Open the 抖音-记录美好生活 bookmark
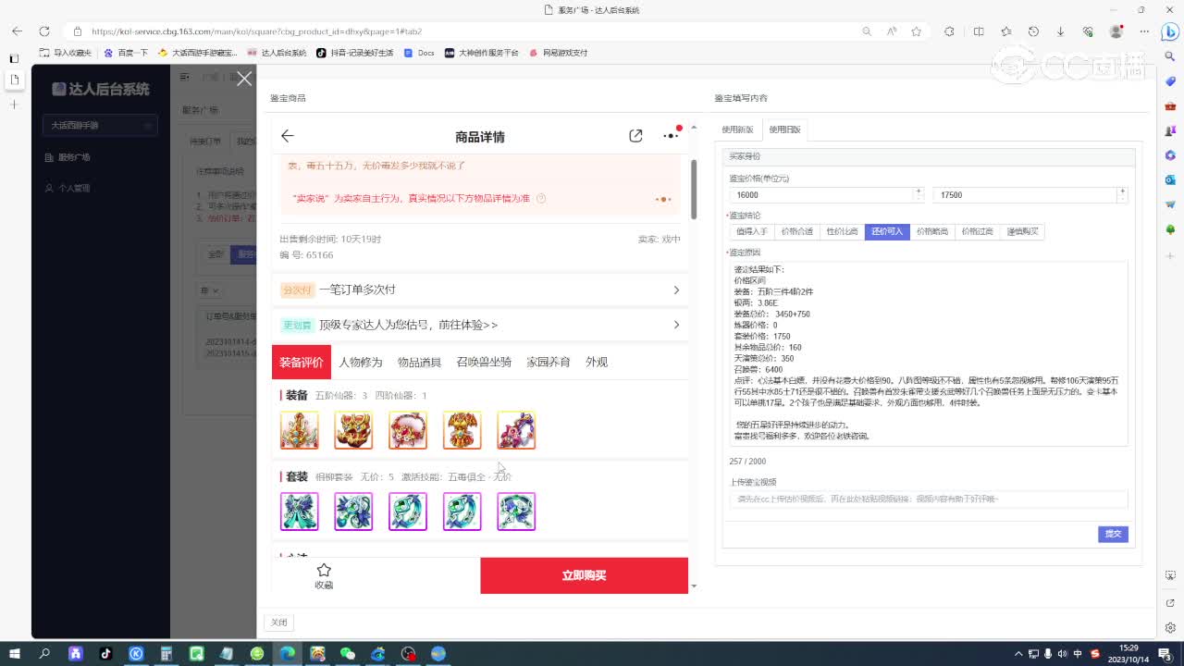 tap(355, 53)
